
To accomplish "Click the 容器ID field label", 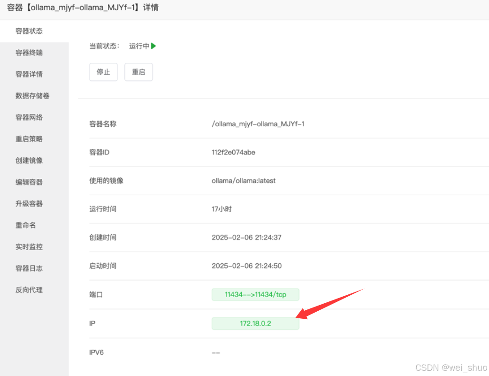I will (x=99, y=152).
